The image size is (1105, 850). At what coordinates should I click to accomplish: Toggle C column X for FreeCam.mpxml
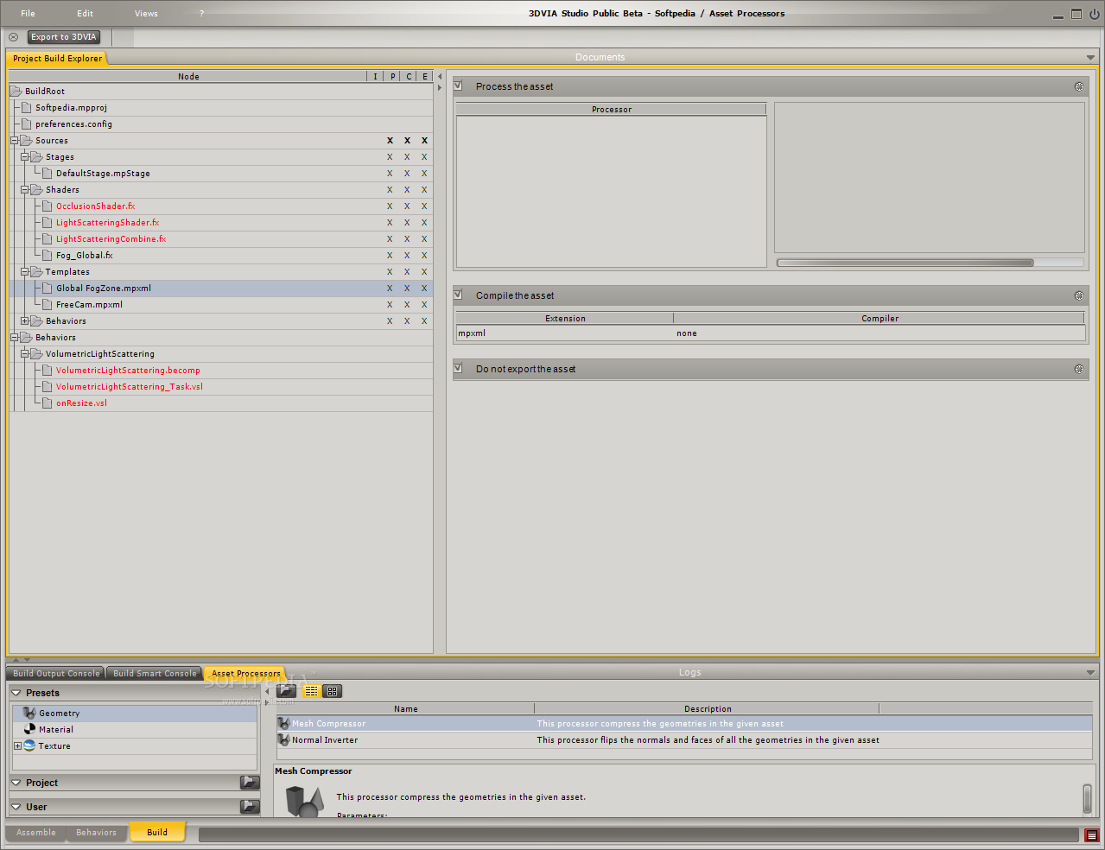point(407,305)
